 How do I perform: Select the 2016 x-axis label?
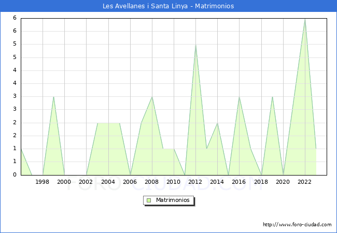(239, 182)
